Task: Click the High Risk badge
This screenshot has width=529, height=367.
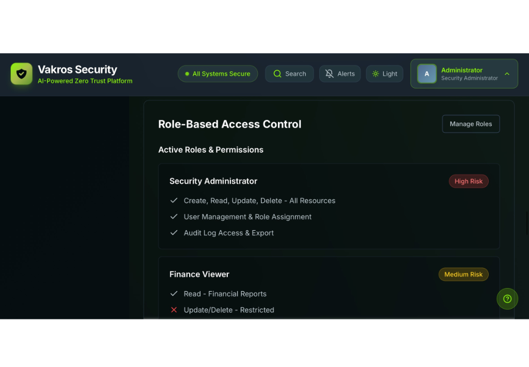Action: 469,181
